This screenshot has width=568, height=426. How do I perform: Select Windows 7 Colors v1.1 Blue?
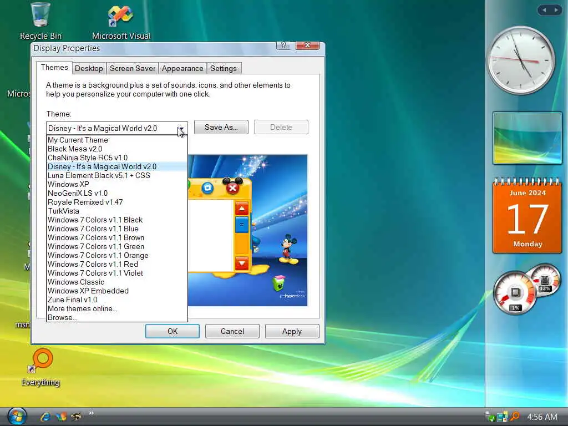pos(116,229)
